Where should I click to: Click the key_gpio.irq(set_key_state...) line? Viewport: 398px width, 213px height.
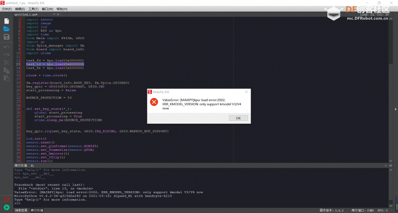pos(97,131)
